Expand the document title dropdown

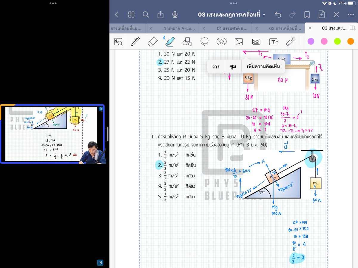pos(264,15)
